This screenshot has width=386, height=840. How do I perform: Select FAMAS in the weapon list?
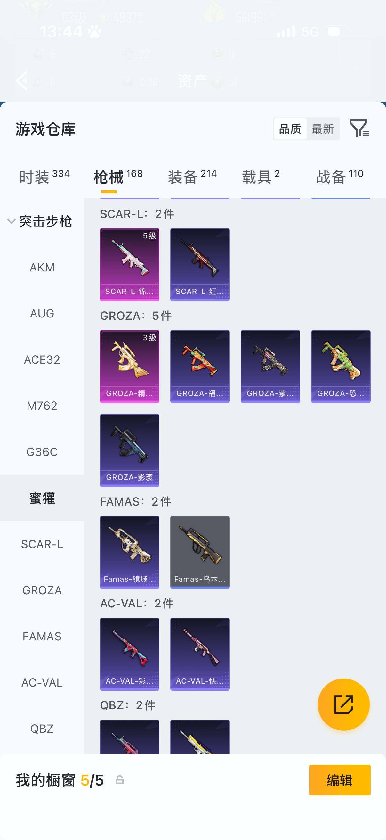(42, 637)
